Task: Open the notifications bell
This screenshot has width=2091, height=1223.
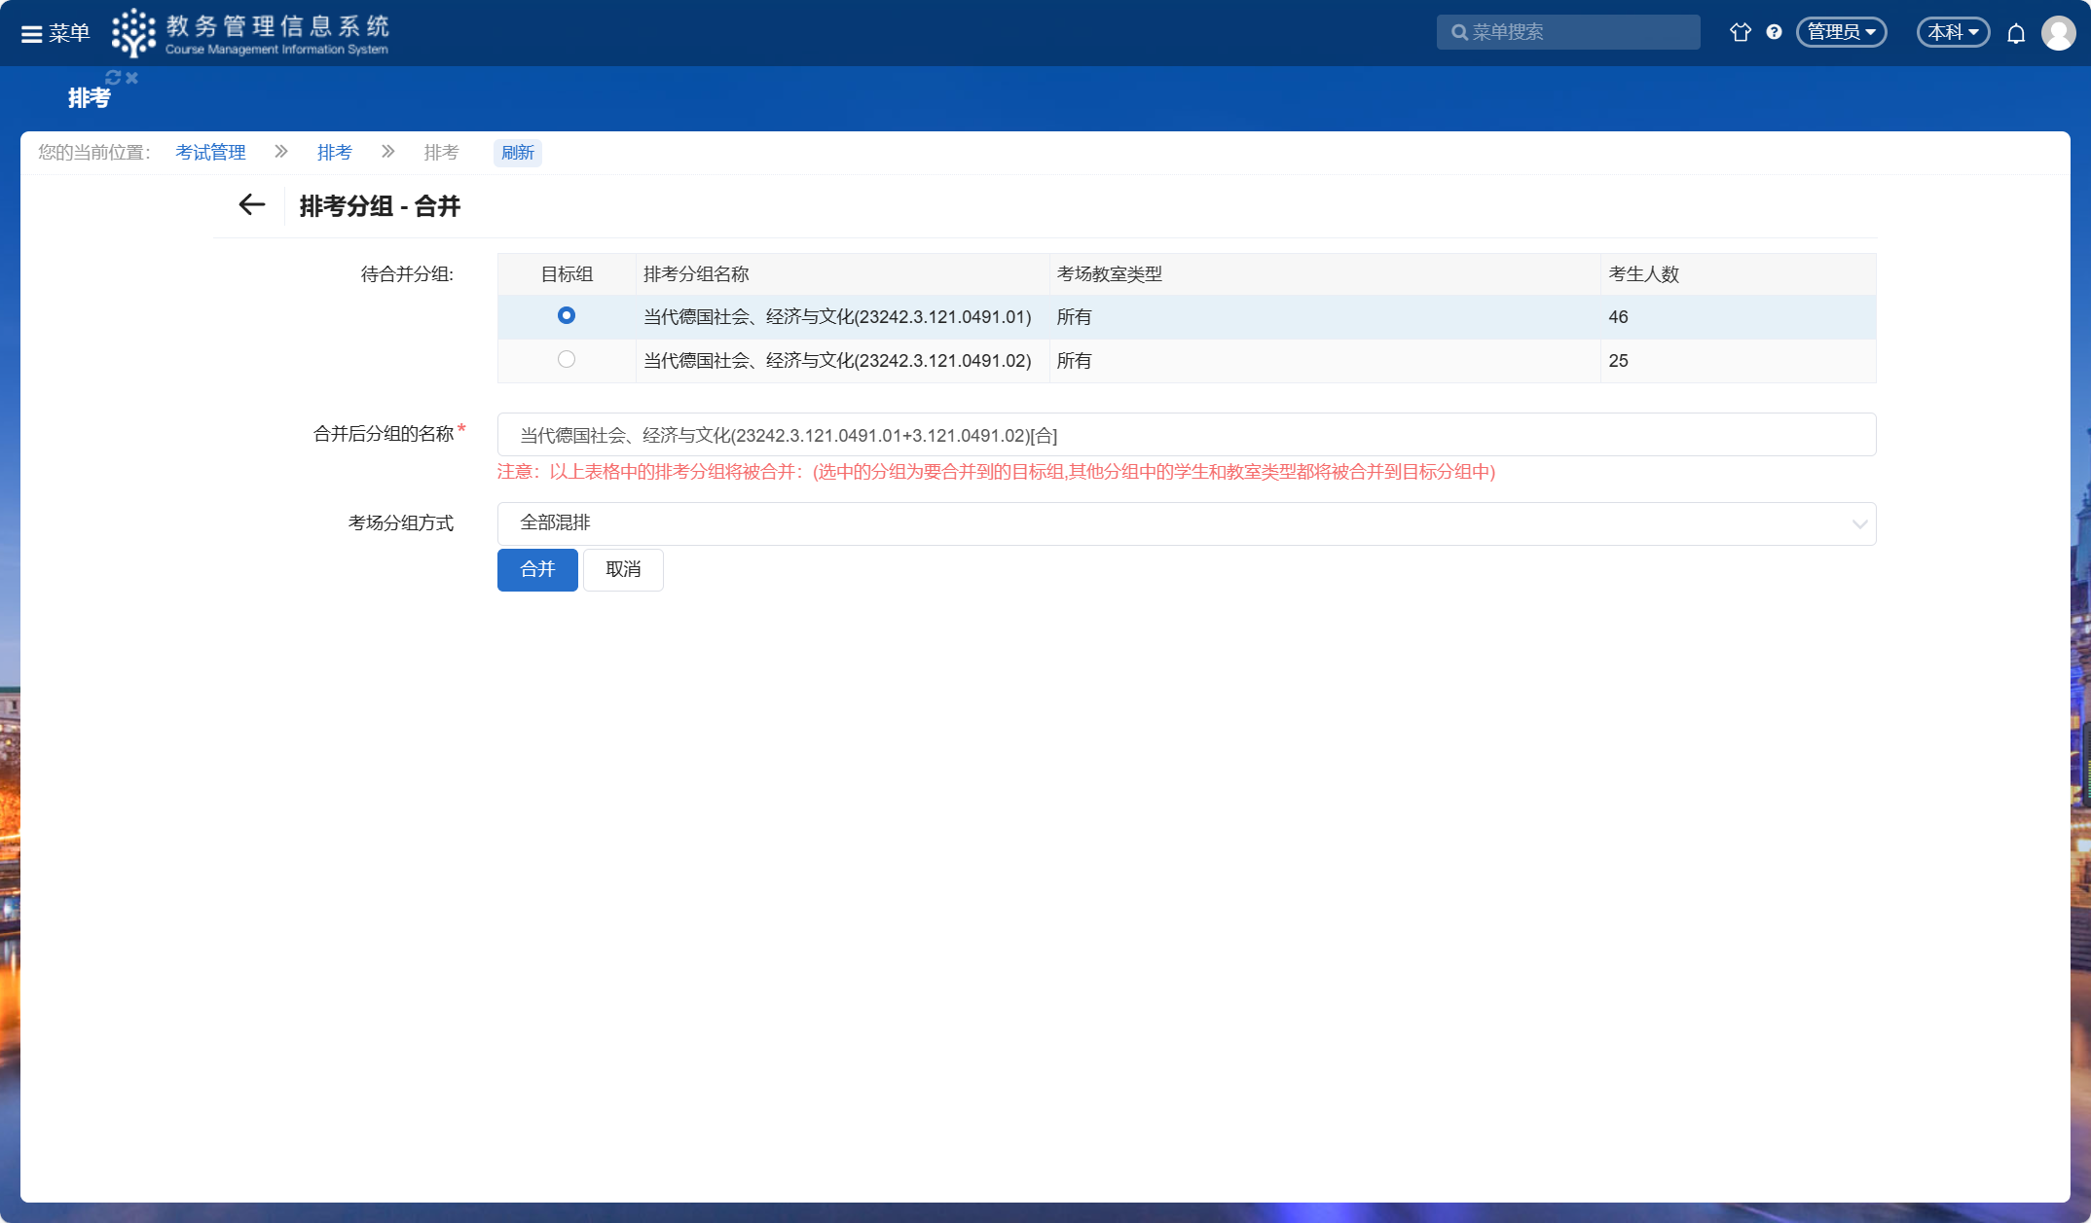Action: (x=2015, y=33)
